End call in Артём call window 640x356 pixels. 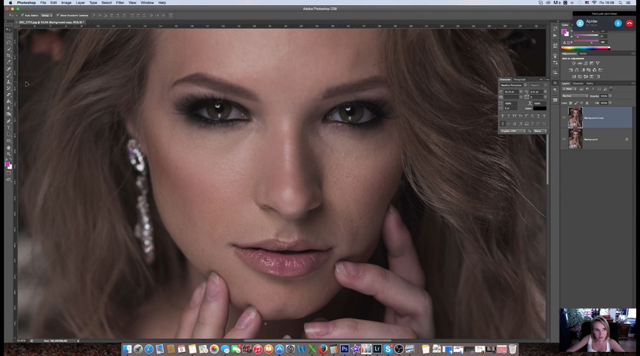click(629, 23)
